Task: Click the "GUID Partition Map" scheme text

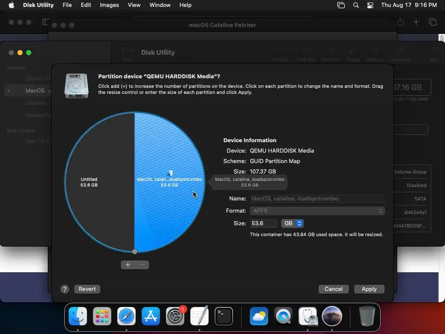Action: (x=275, y=161)
